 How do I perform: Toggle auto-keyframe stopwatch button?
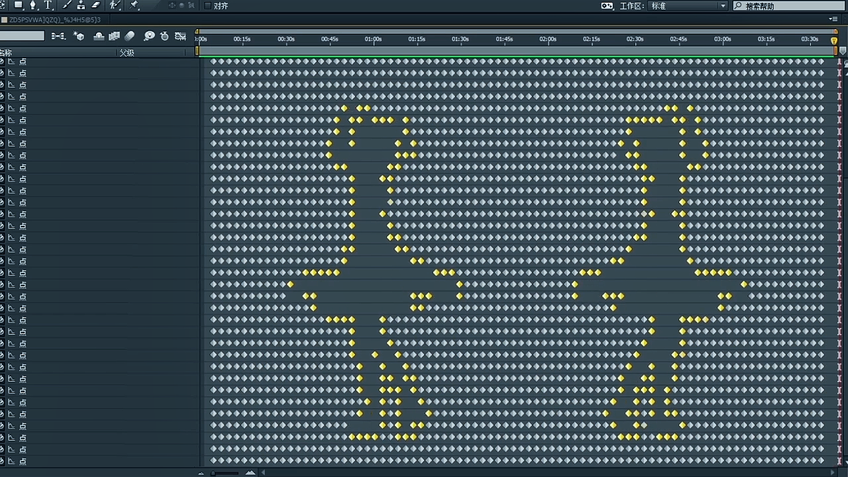tap(164, 36)
